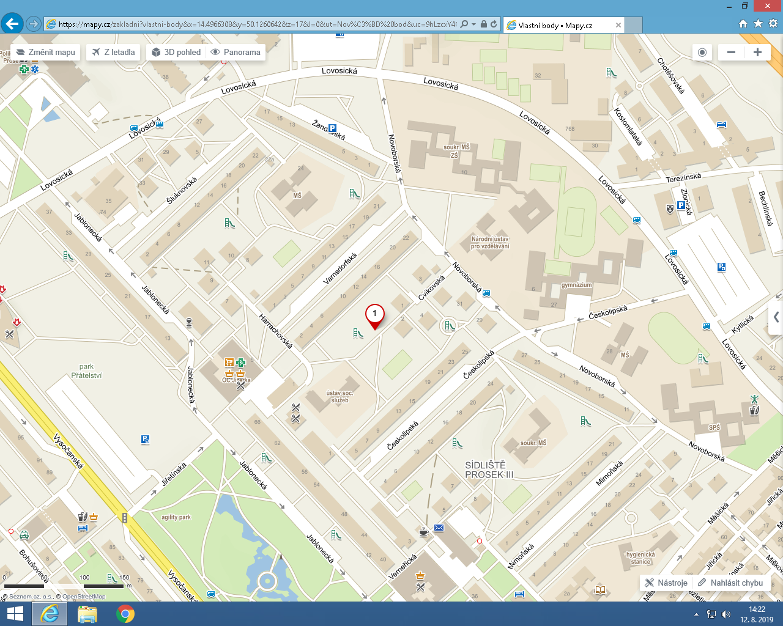Toggle Z letadla aerial view
783x626 pixels.
[x=113, y=52]
